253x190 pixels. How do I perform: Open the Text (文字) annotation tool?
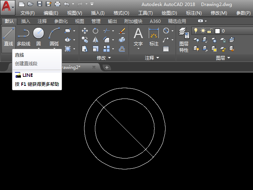tap(138, 37)
